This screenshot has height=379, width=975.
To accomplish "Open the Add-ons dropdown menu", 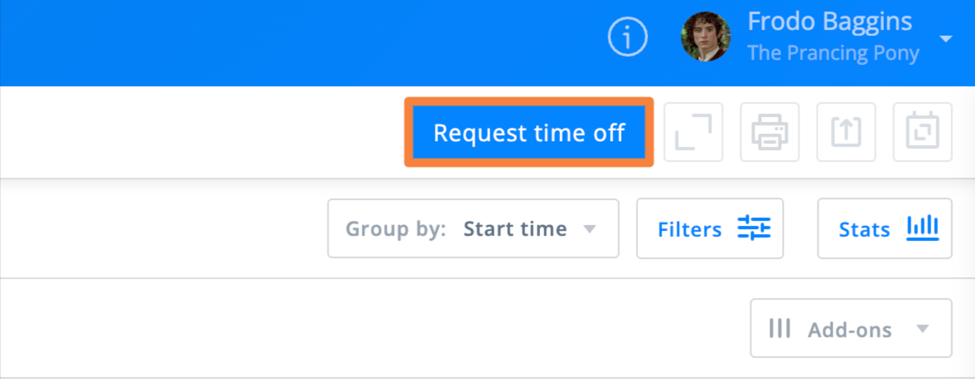I will pyautogui.click(x=850, y=329).
